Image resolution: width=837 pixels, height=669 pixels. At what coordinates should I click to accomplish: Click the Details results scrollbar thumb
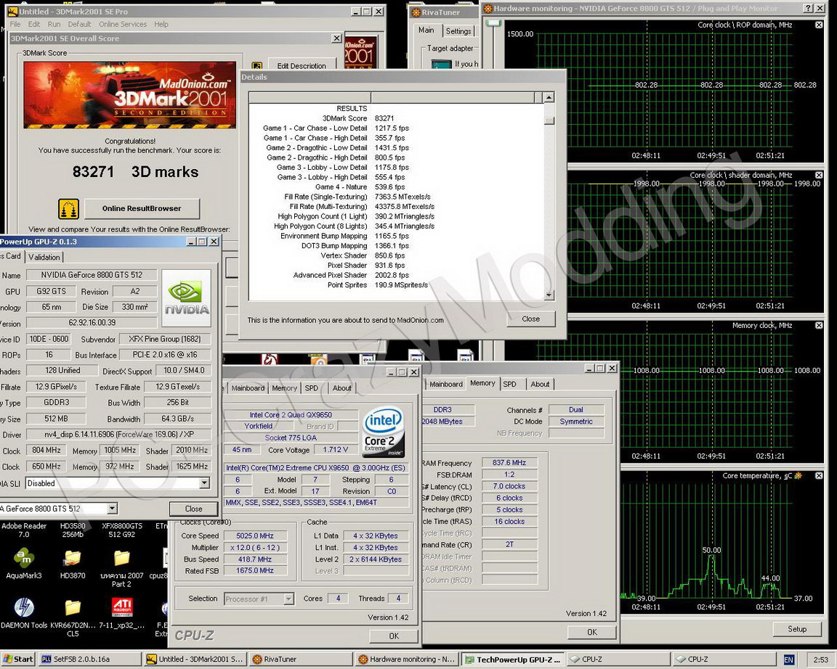coord(549,120)
